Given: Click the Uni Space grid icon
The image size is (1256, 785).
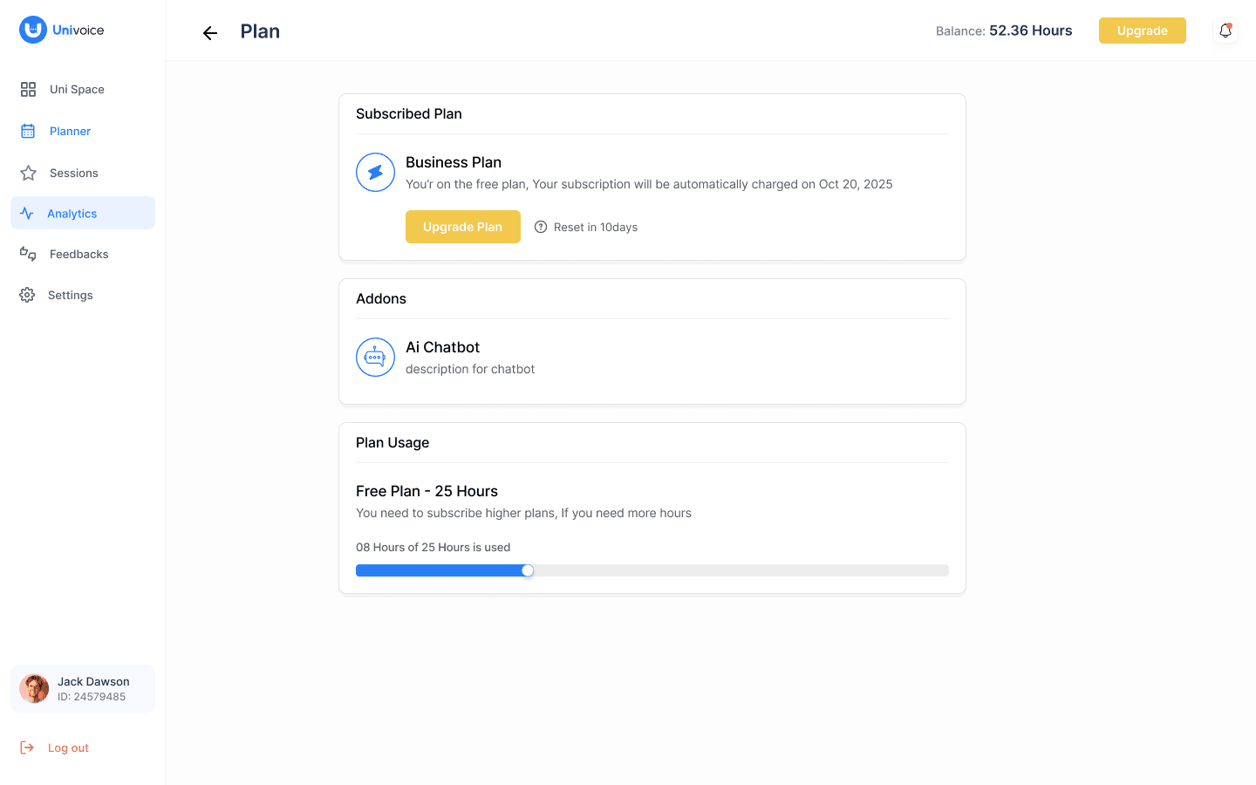Looking at the screenshot, I should pyautogui.click(x=28, y=89).
